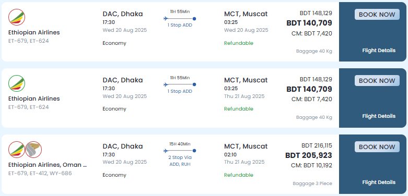Click BOOK NOW on the flight arriving Thu 21 Aug at 03:25

(x=377, y=81)
